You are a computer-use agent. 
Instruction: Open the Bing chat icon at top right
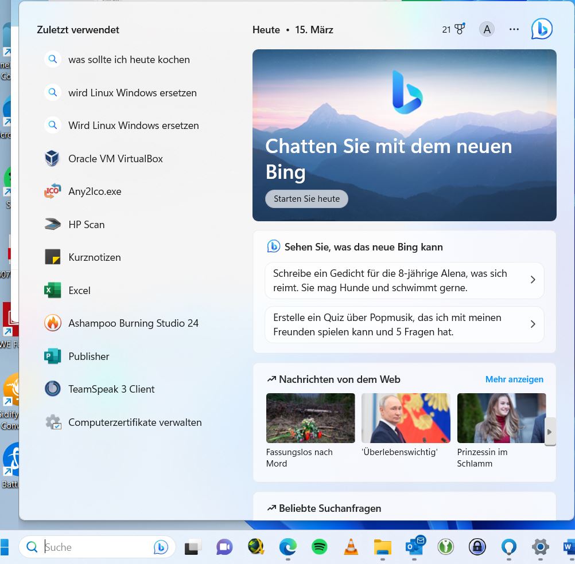pos(542,29)
